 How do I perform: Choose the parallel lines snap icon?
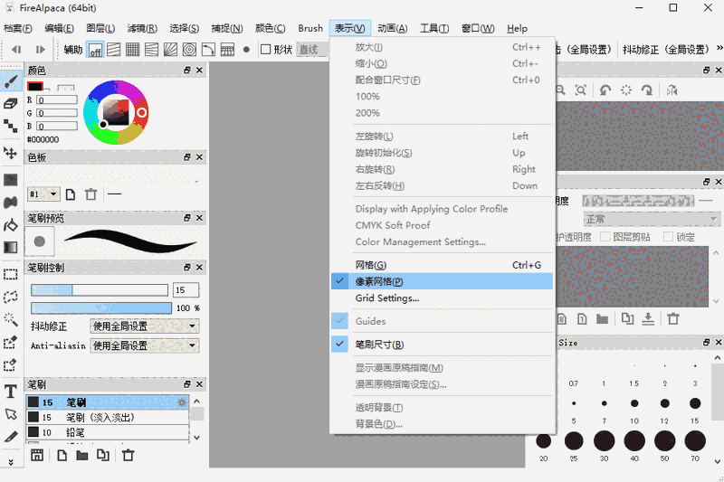[114, 50]
